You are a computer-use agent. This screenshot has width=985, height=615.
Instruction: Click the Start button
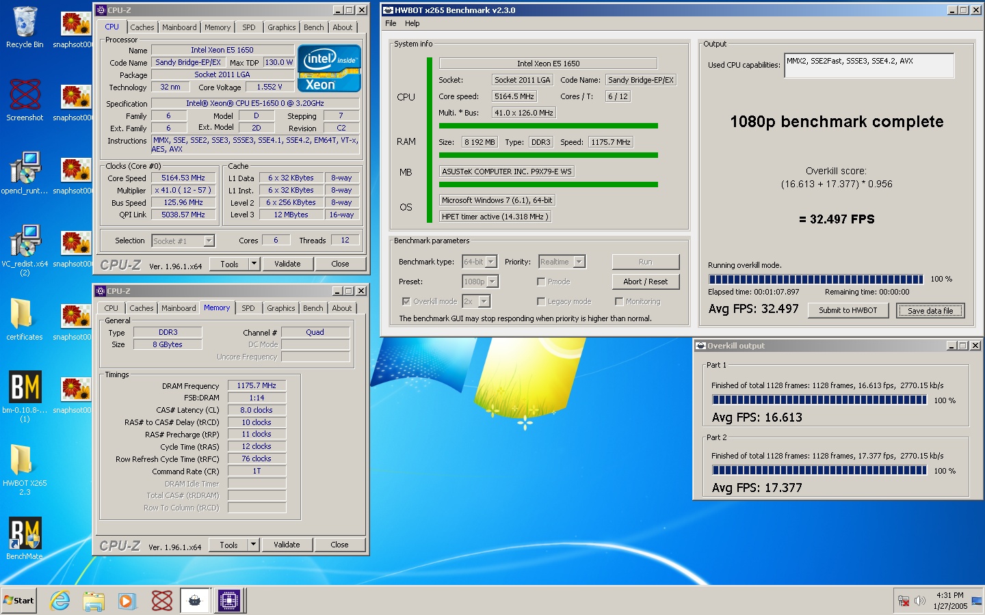point(18,601)
